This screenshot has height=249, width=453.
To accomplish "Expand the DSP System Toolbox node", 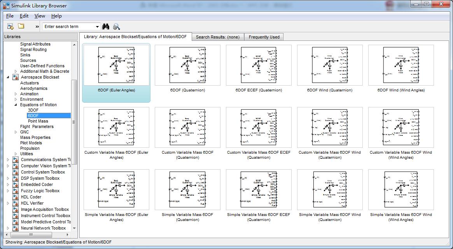I will (8, 179).
